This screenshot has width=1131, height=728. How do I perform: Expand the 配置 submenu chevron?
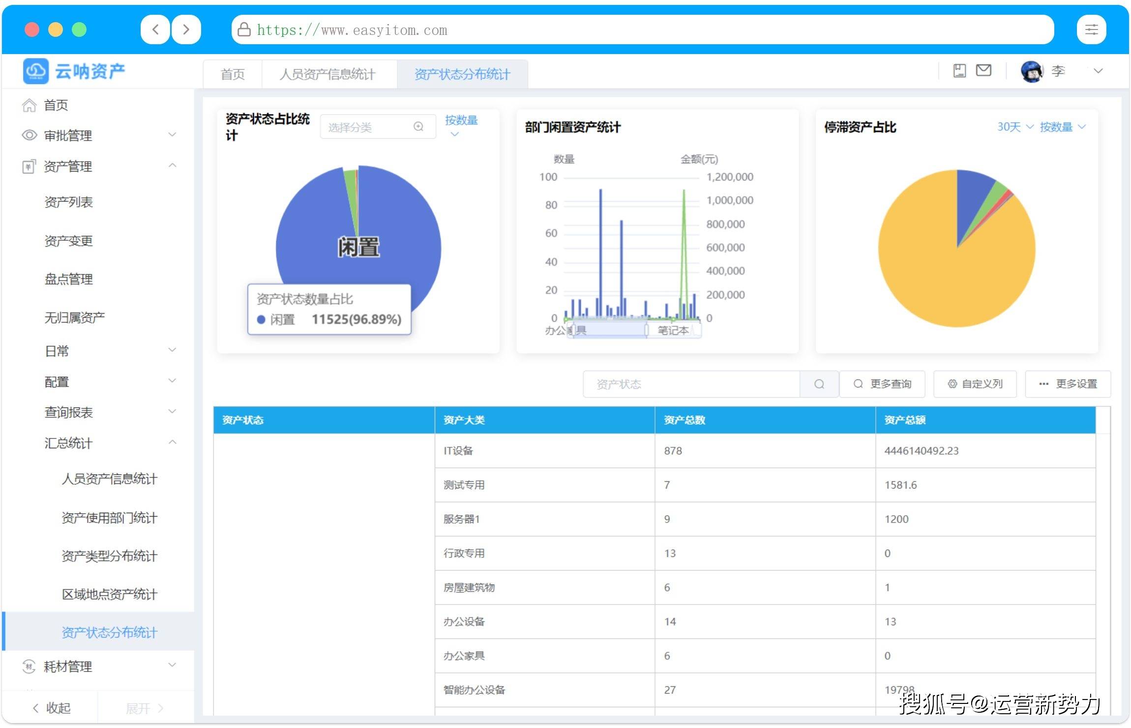pyautogui.click(x=172, y=381)
